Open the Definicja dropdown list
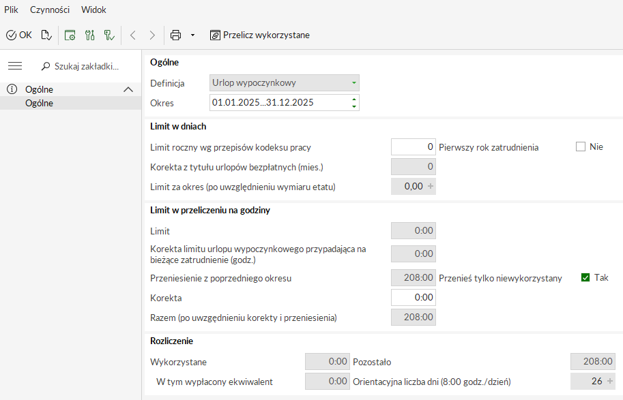 click(x=353, y=83)
